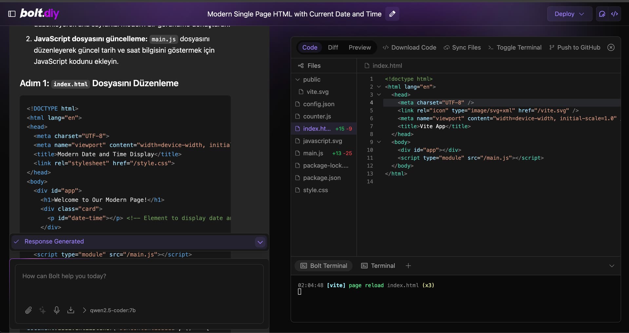This screenshot has width=629, height=333.
Task: Click the Push to GitHub branch icon
Action: pyautogui.click(x=552, y=47)
